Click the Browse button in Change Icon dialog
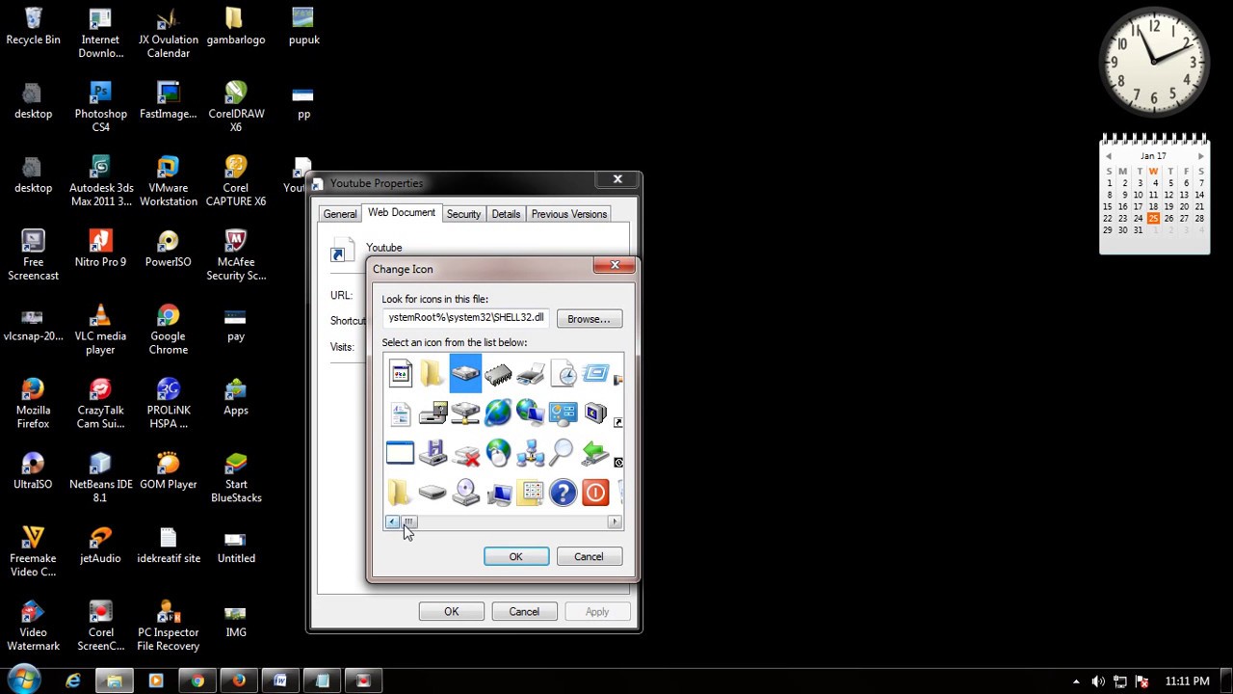 589,318
